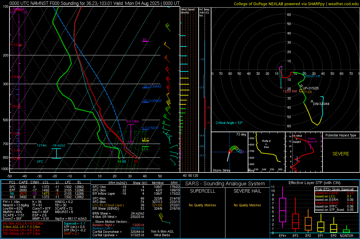Click the College of DuPage NEXLAB credit text
Image resolution: width=360 pixels, height=239 pixels.
pyautogui.click(x=296, y=4)
